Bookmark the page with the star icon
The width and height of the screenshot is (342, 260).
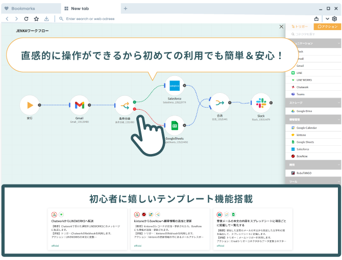pos(36,19)
